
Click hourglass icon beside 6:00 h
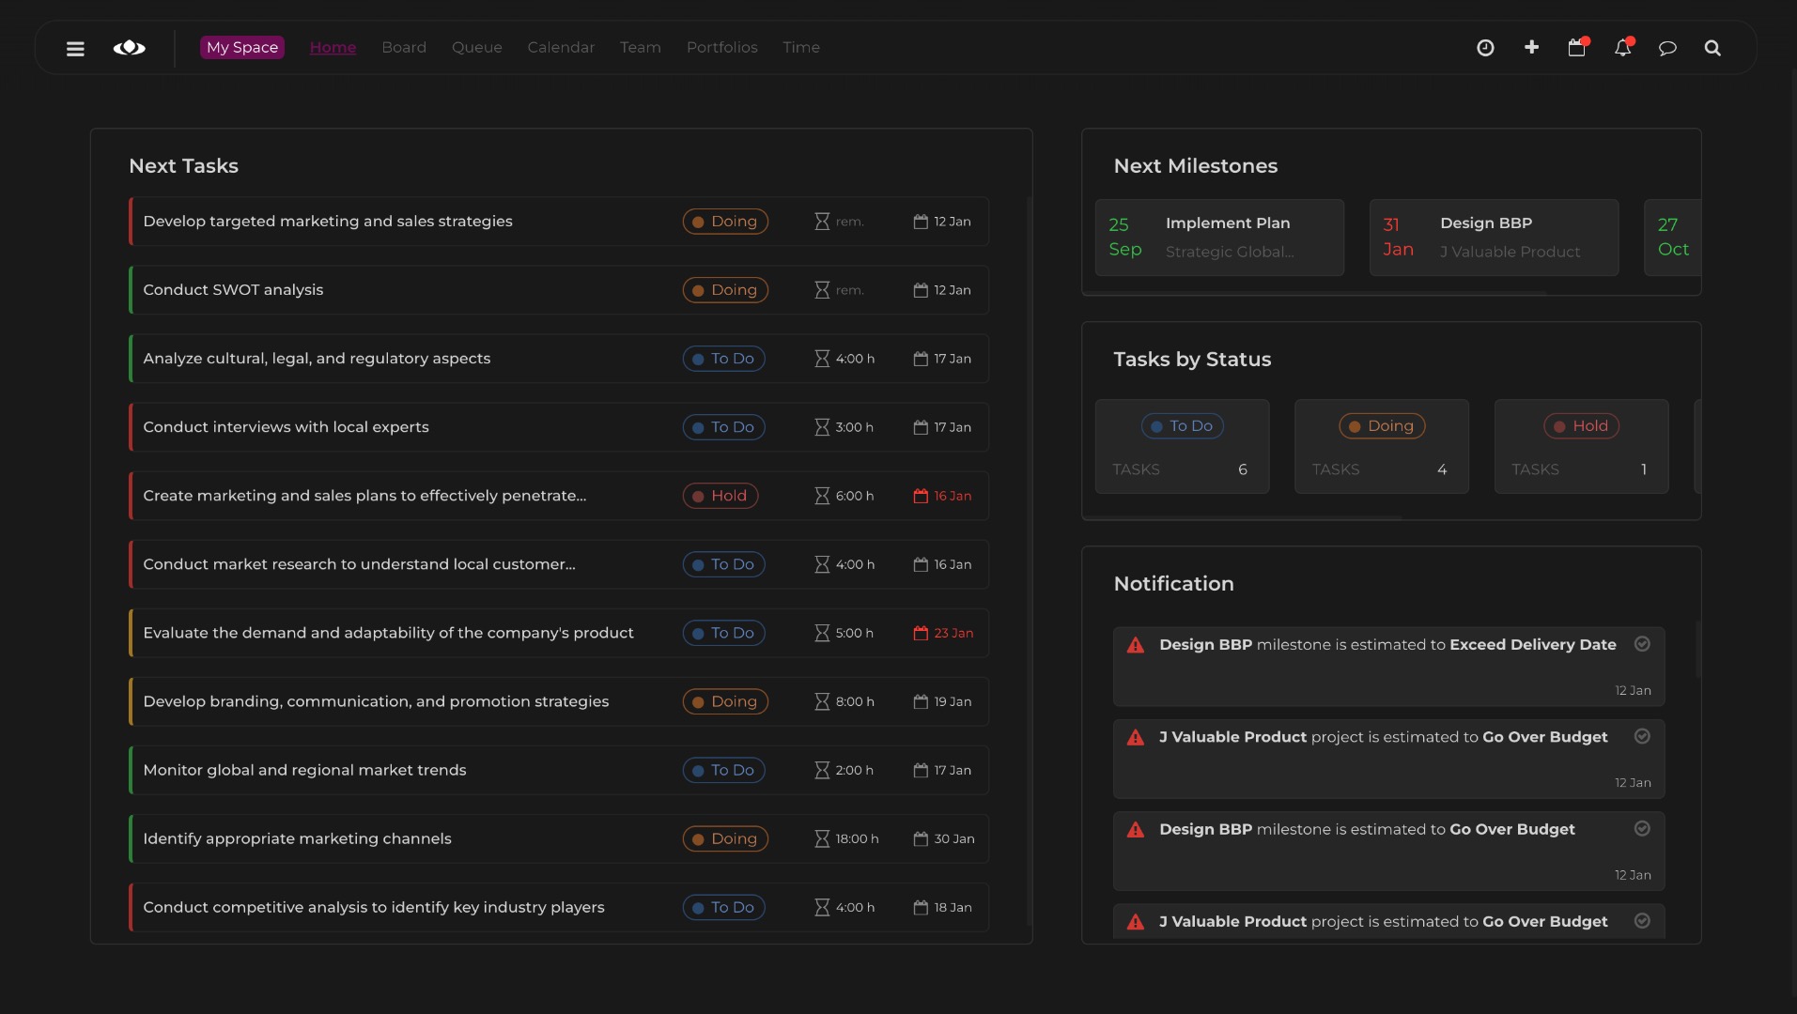click(822, 496)
